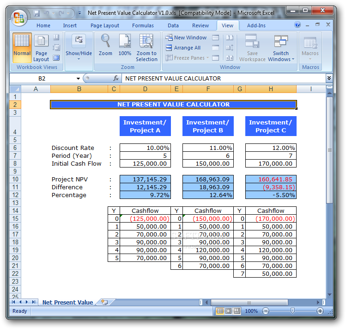The height and width of the screenshot is (329, 346).
Task: Select Page Layout workbook view in ribbon
Action: click(x=41, y=49)
